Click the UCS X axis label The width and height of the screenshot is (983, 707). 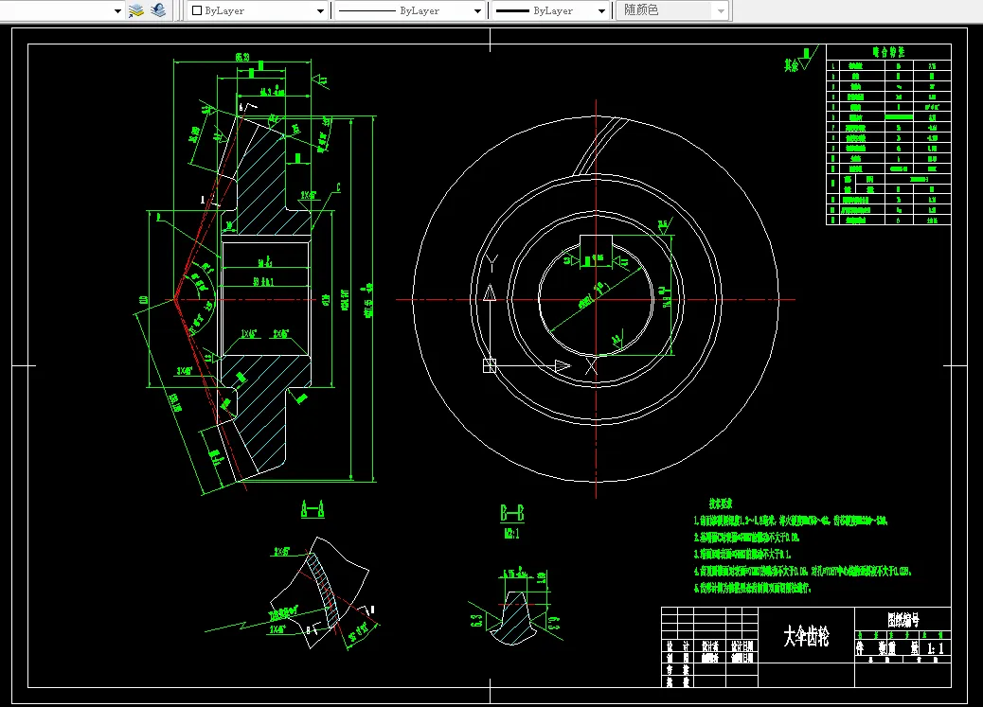coord(591,366)
